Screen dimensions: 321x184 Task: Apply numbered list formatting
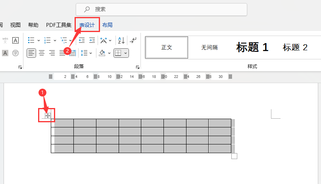pyautogui.click(x=47, y=40)
